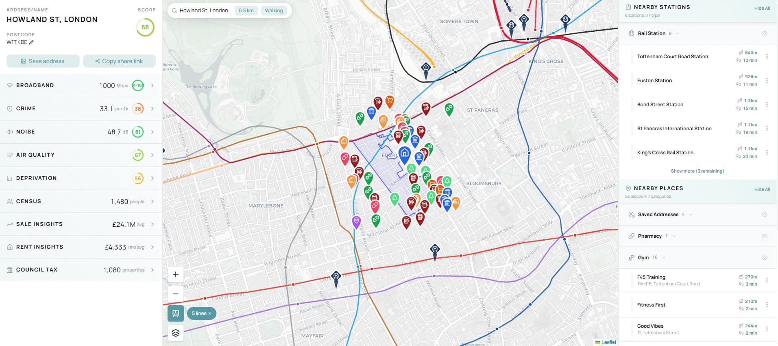Open options menu for F45 Training
Screen dimensions: 778x346
767,280
